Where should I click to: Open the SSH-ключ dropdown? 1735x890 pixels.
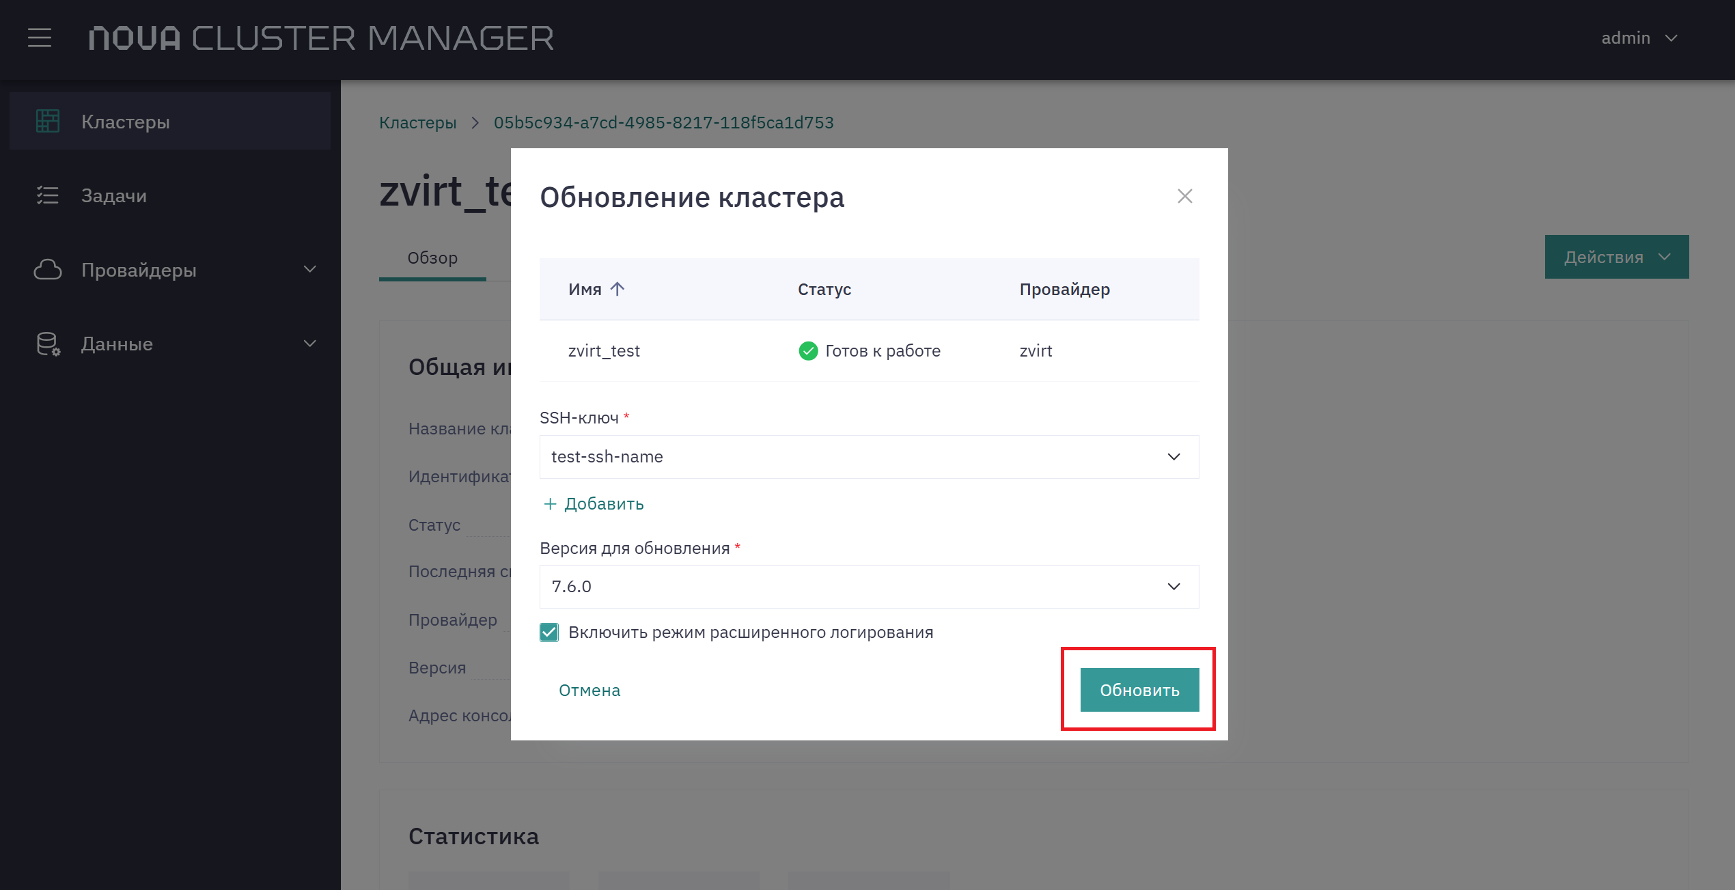(x=869, y=457)
